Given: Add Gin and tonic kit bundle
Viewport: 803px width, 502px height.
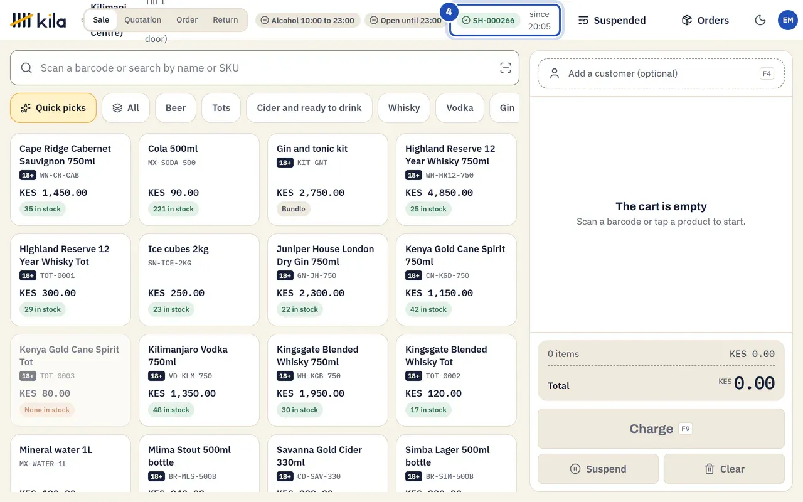Looking at the screenshot, I should coord(327,179).
